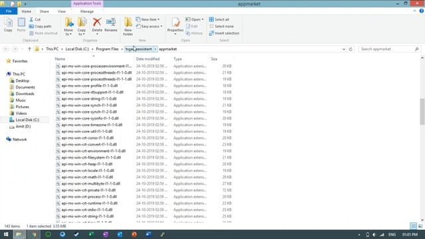Click This PC in the address bar
Screen dimensions: 425x239
(x=52, y=49)
